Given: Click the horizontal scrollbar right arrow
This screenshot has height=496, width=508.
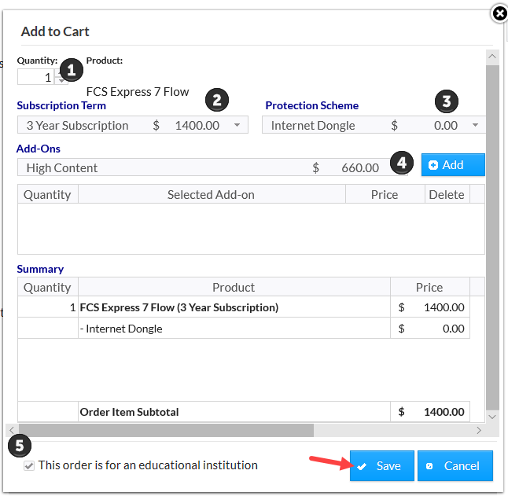Looking at the screenshot, I should click(479, 430).
